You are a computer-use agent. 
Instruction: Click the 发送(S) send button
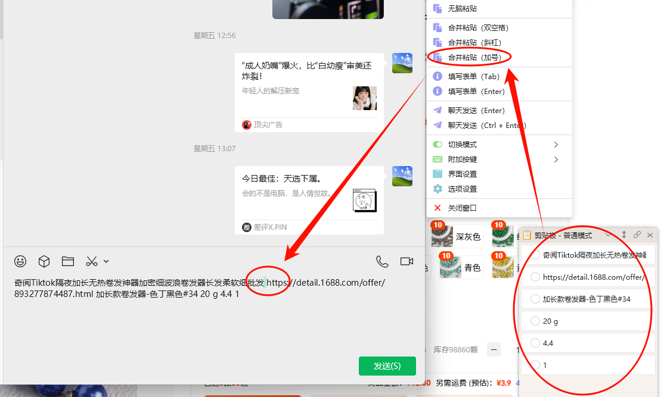pos(387,365)
